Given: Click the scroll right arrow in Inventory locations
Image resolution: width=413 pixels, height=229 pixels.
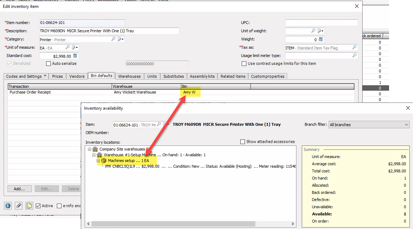Looking at the screenshot, I should coord(293,224).
